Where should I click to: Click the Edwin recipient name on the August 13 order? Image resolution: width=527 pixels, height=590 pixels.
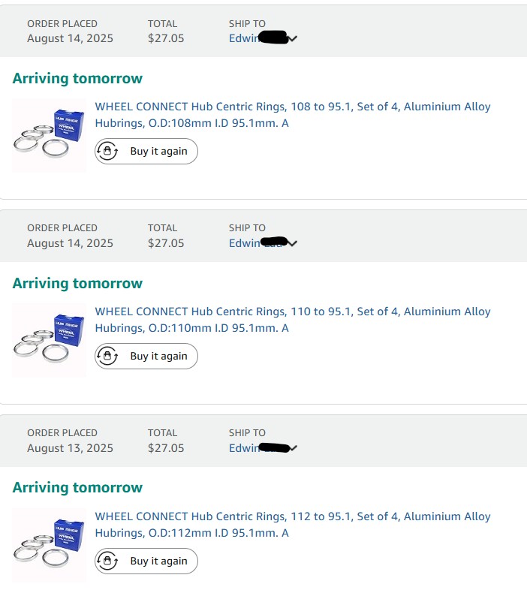point(243,448)
